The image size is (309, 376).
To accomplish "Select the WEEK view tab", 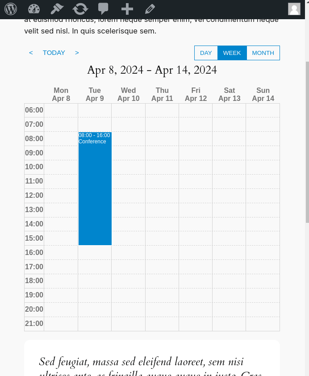I will coord(232,53).
